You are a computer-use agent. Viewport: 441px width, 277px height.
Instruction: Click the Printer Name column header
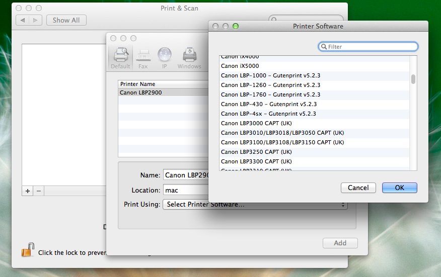(164, 84)
